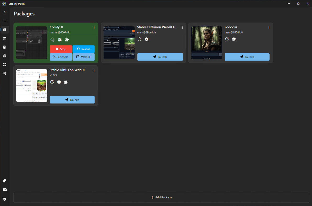Image resolution: width=312 pixels, height=206 pixels.
Task: Check for updates on Stable Diffusion WebUI Forge
Action: 139,39
